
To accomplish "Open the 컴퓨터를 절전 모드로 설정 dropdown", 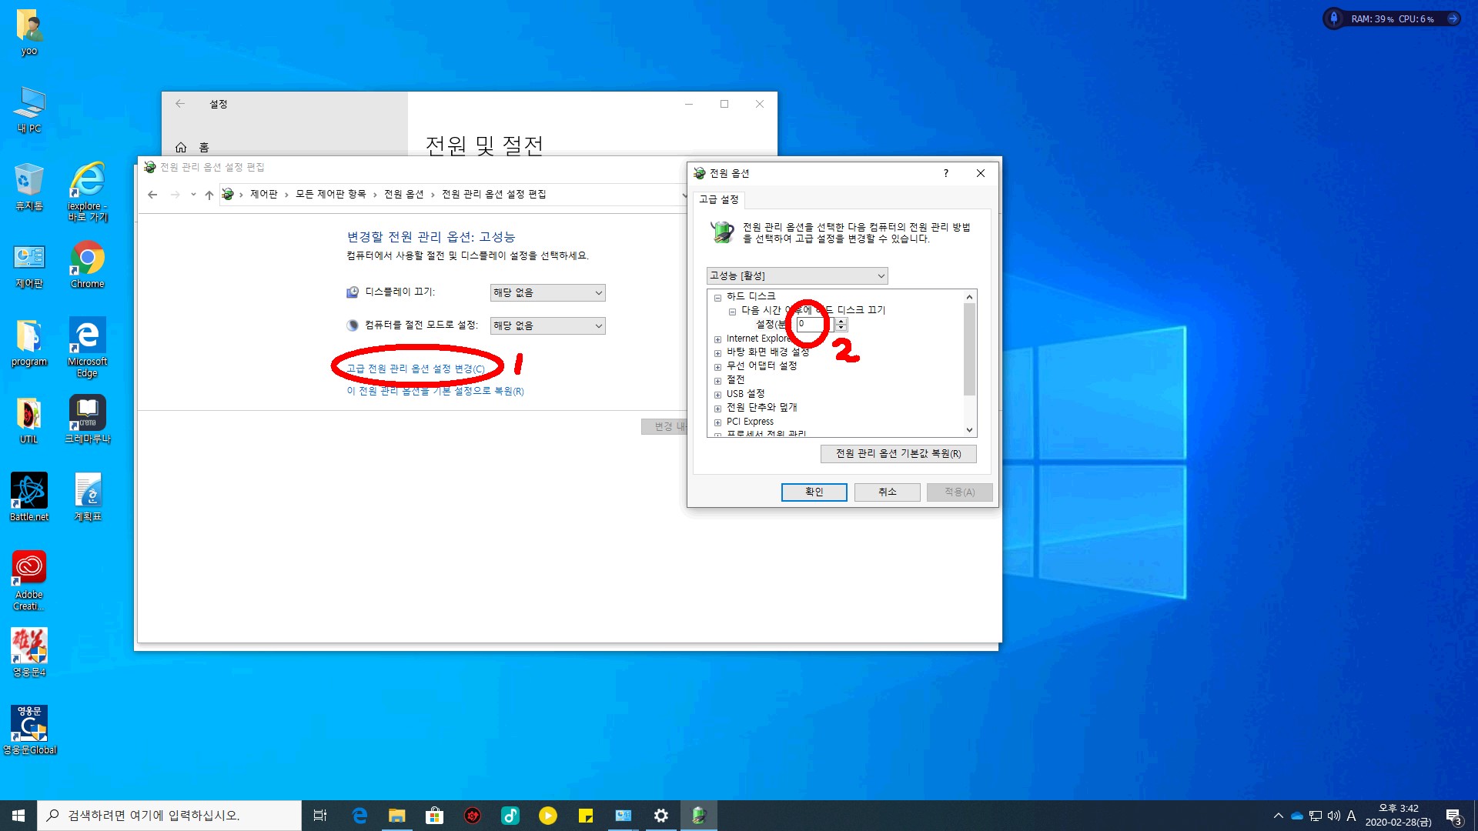I will point(547,325).
